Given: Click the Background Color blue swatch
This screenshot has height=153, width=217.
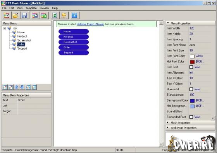Looking at the screenshot, I should [x=192, y=101].
